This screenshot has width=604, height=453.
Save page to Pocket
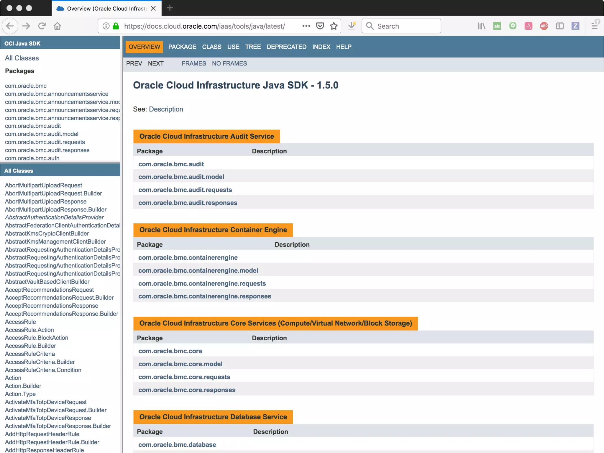tap(320, 26)
